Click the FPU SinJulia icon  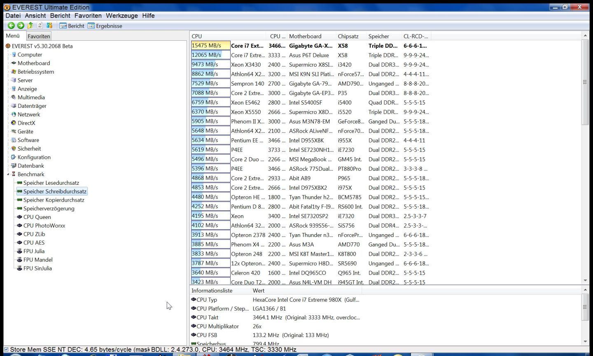(19, 268)
